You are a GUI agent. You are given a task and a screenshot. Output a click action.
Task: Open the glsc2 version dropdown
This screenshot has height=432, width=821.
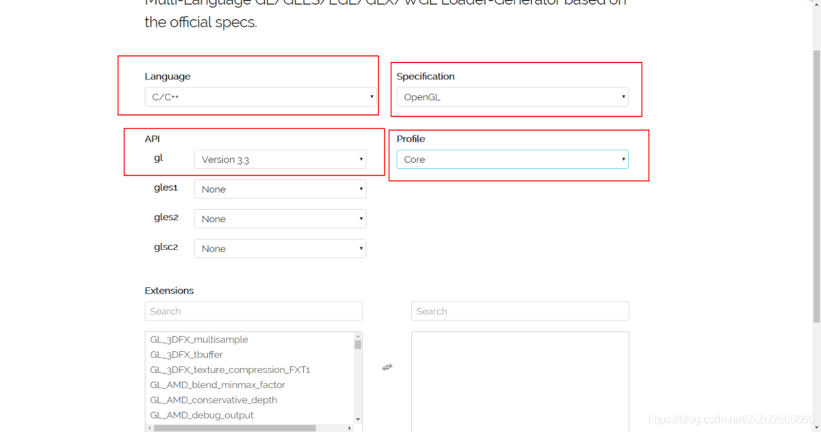280,249
